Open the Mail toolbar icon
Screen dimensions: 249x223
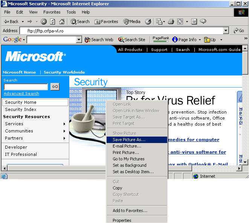(159, 22)
